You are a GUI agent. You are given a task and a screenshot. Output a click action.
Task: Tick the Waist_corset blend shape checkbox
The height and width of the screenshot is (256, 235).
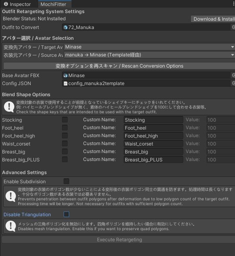[65, 144]
